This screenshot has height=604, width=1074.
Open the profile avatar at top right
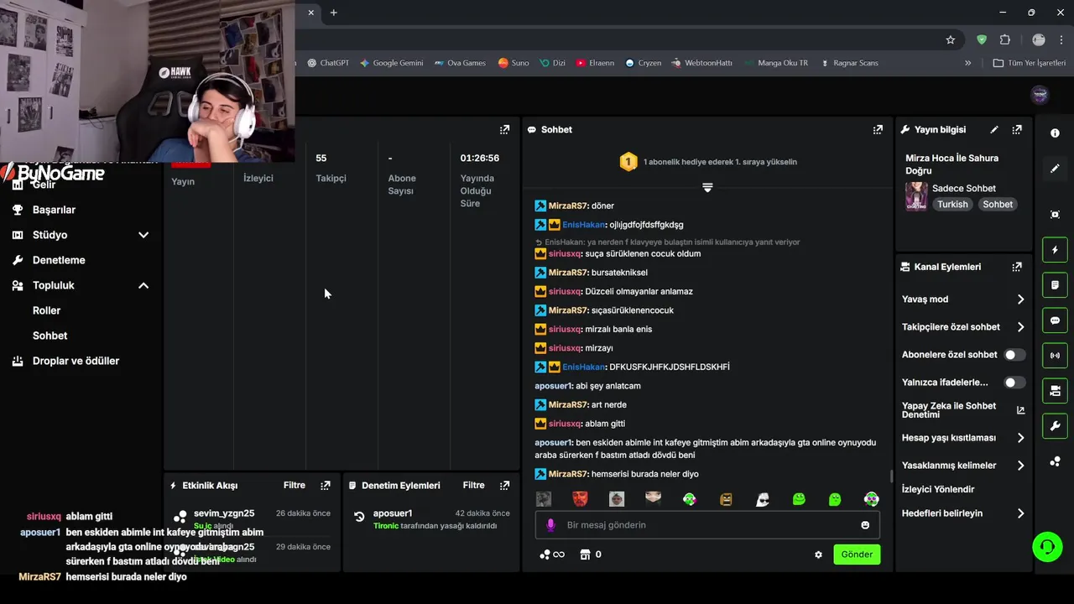click(x=1040, y=94)
